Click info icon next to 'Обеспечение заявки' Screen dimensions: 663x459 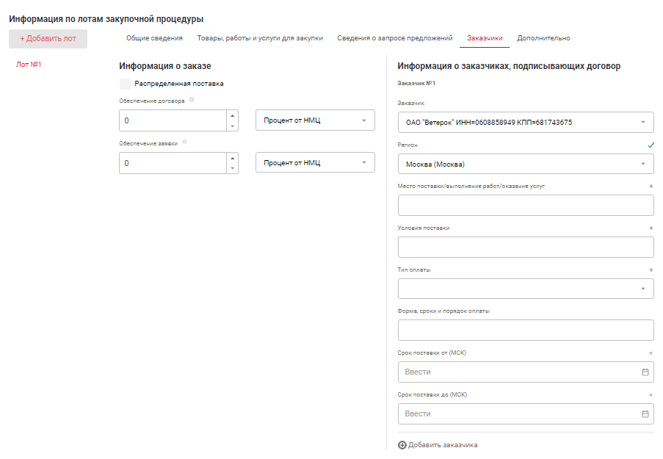tap(185, 142)
